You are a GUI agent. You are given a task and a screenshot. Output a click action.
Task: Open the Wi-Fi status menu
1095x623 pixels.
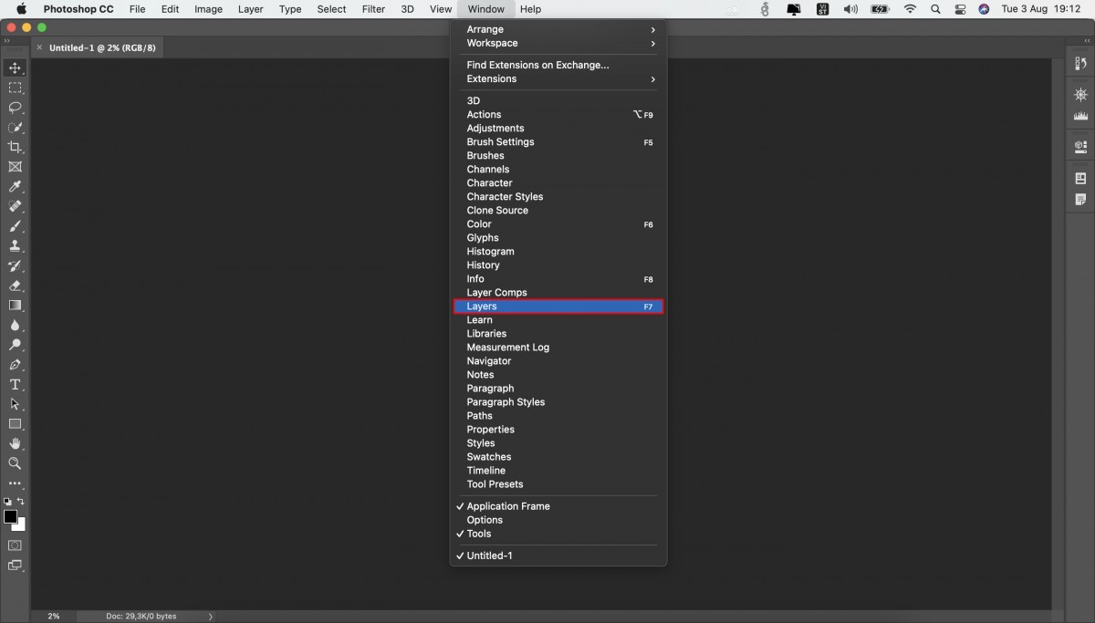[x=910, y=9]
